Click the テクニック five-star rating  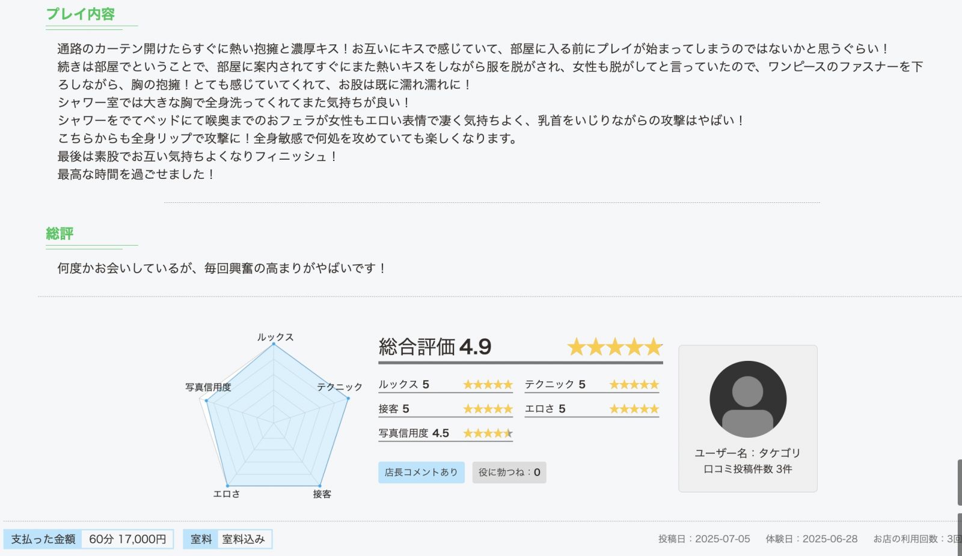pos(634,385)
